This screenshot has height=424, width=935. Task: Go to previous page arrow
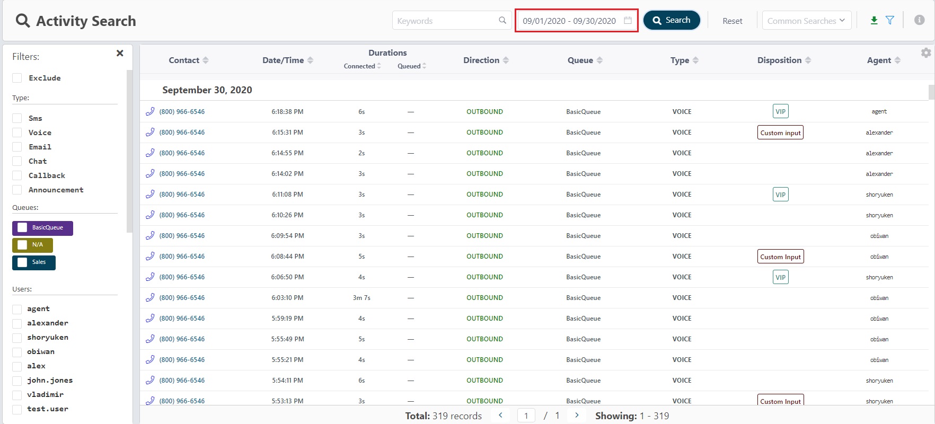500,416
